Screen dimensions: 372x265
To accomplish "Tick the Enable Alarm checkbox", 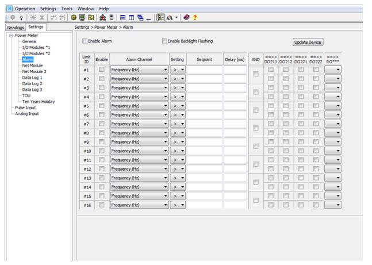I will pos(85,41).
